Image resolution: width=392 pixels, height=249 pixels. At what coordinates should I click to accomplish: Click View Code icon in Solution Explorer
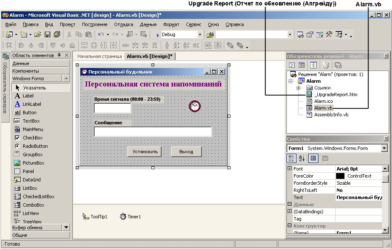(x=292, y=65)
